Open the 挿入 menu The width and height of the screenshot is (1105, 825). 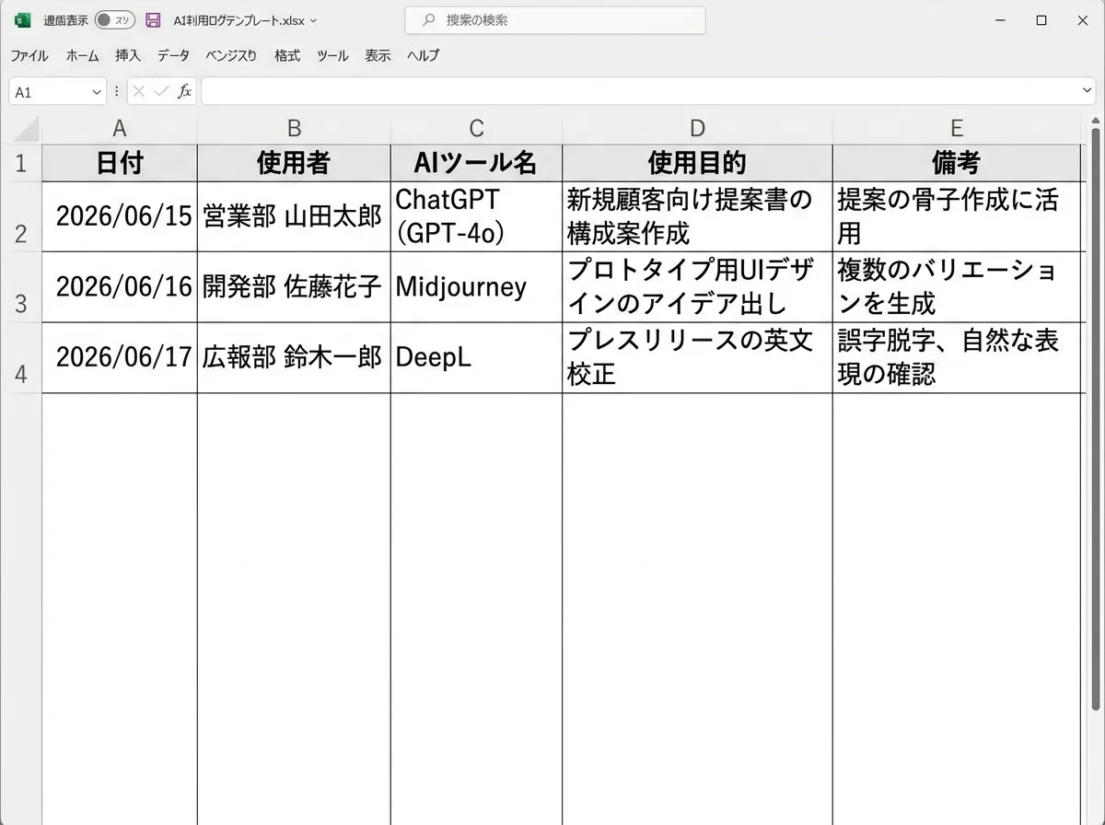tap(128, 55)
